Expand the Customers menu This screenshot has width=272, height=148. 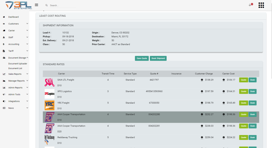[x=27, y=24]
